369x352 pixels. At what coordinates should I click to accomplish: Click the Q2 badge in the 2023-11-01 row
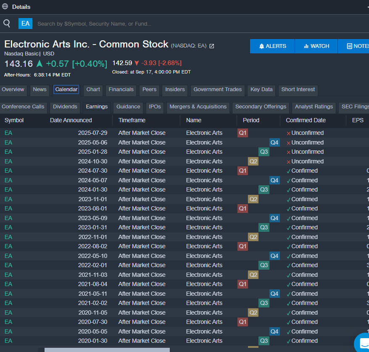[x=253, y=199]
